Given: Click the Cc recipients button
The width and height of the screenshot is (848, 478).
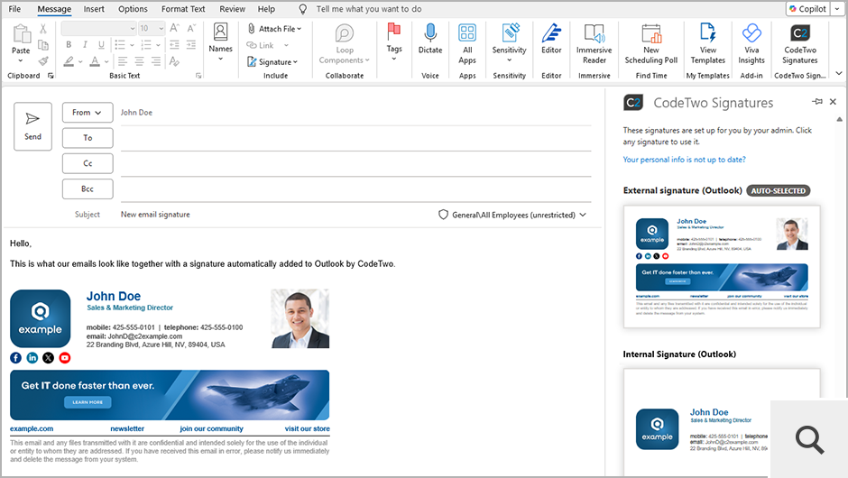Looking at the screenshot, I should pos(88,163).
